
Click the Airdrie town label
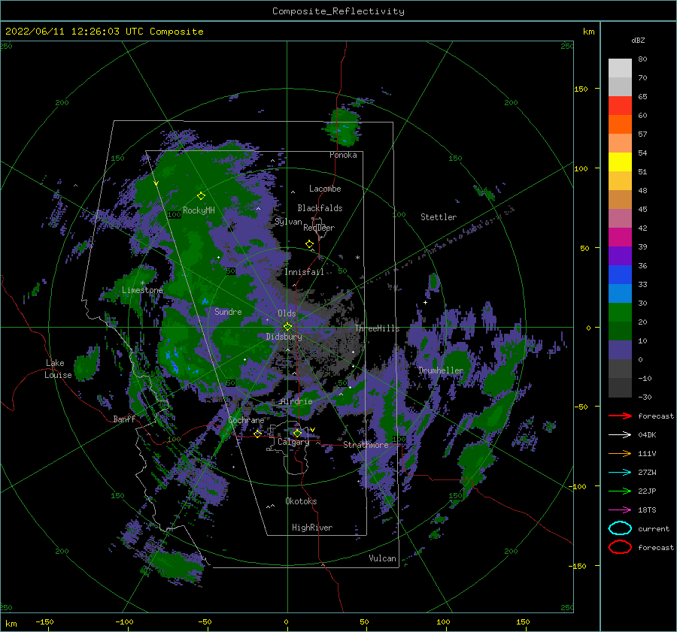tap(296, 401)
